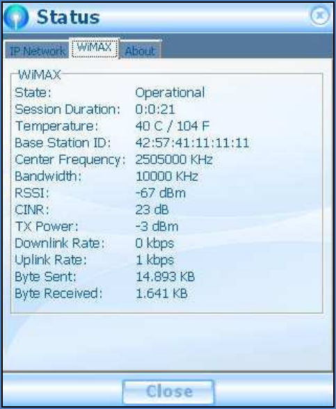Screen dimensions: 336x409
Task: Select the WiMAX tab
Action: click(95, 48)
